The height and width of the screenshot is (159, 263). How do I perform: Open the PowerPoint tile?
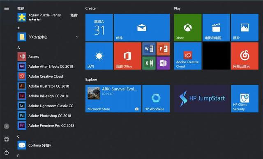(163, 49)
